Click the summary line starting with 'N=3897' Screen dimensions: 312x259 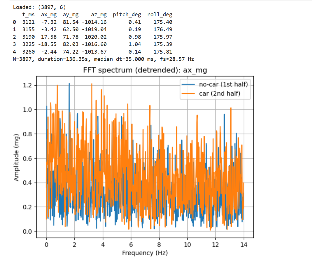click(x=104, y=59)
